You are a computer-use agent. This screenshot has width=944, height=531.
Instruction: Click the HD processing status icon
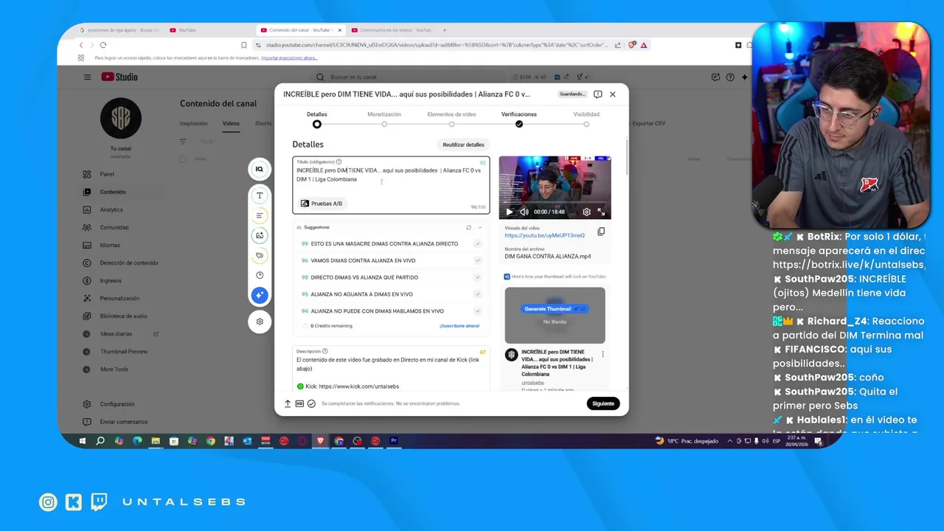click(x=299, y=403)
